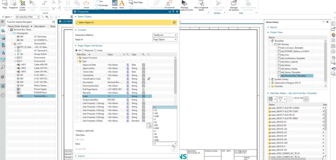
Task: Select the Description attribute row
Action: pyautogui.click(x=113, y=82)
